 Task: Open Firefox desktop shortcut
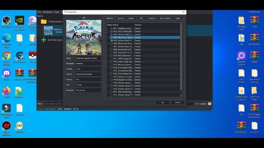(x=7, y=91)
